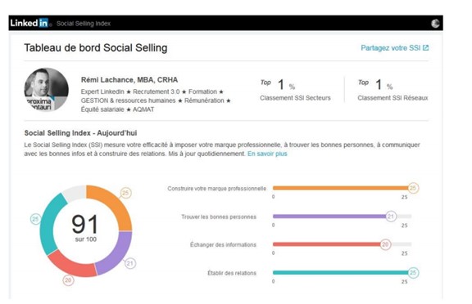Click the Trouver les bonnes personnes bar
472x304 pixels.
coord(343,217)
